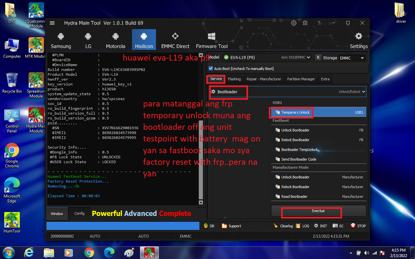
Task: Open Recycle Bin on desktop
Action: coord(12,83)
